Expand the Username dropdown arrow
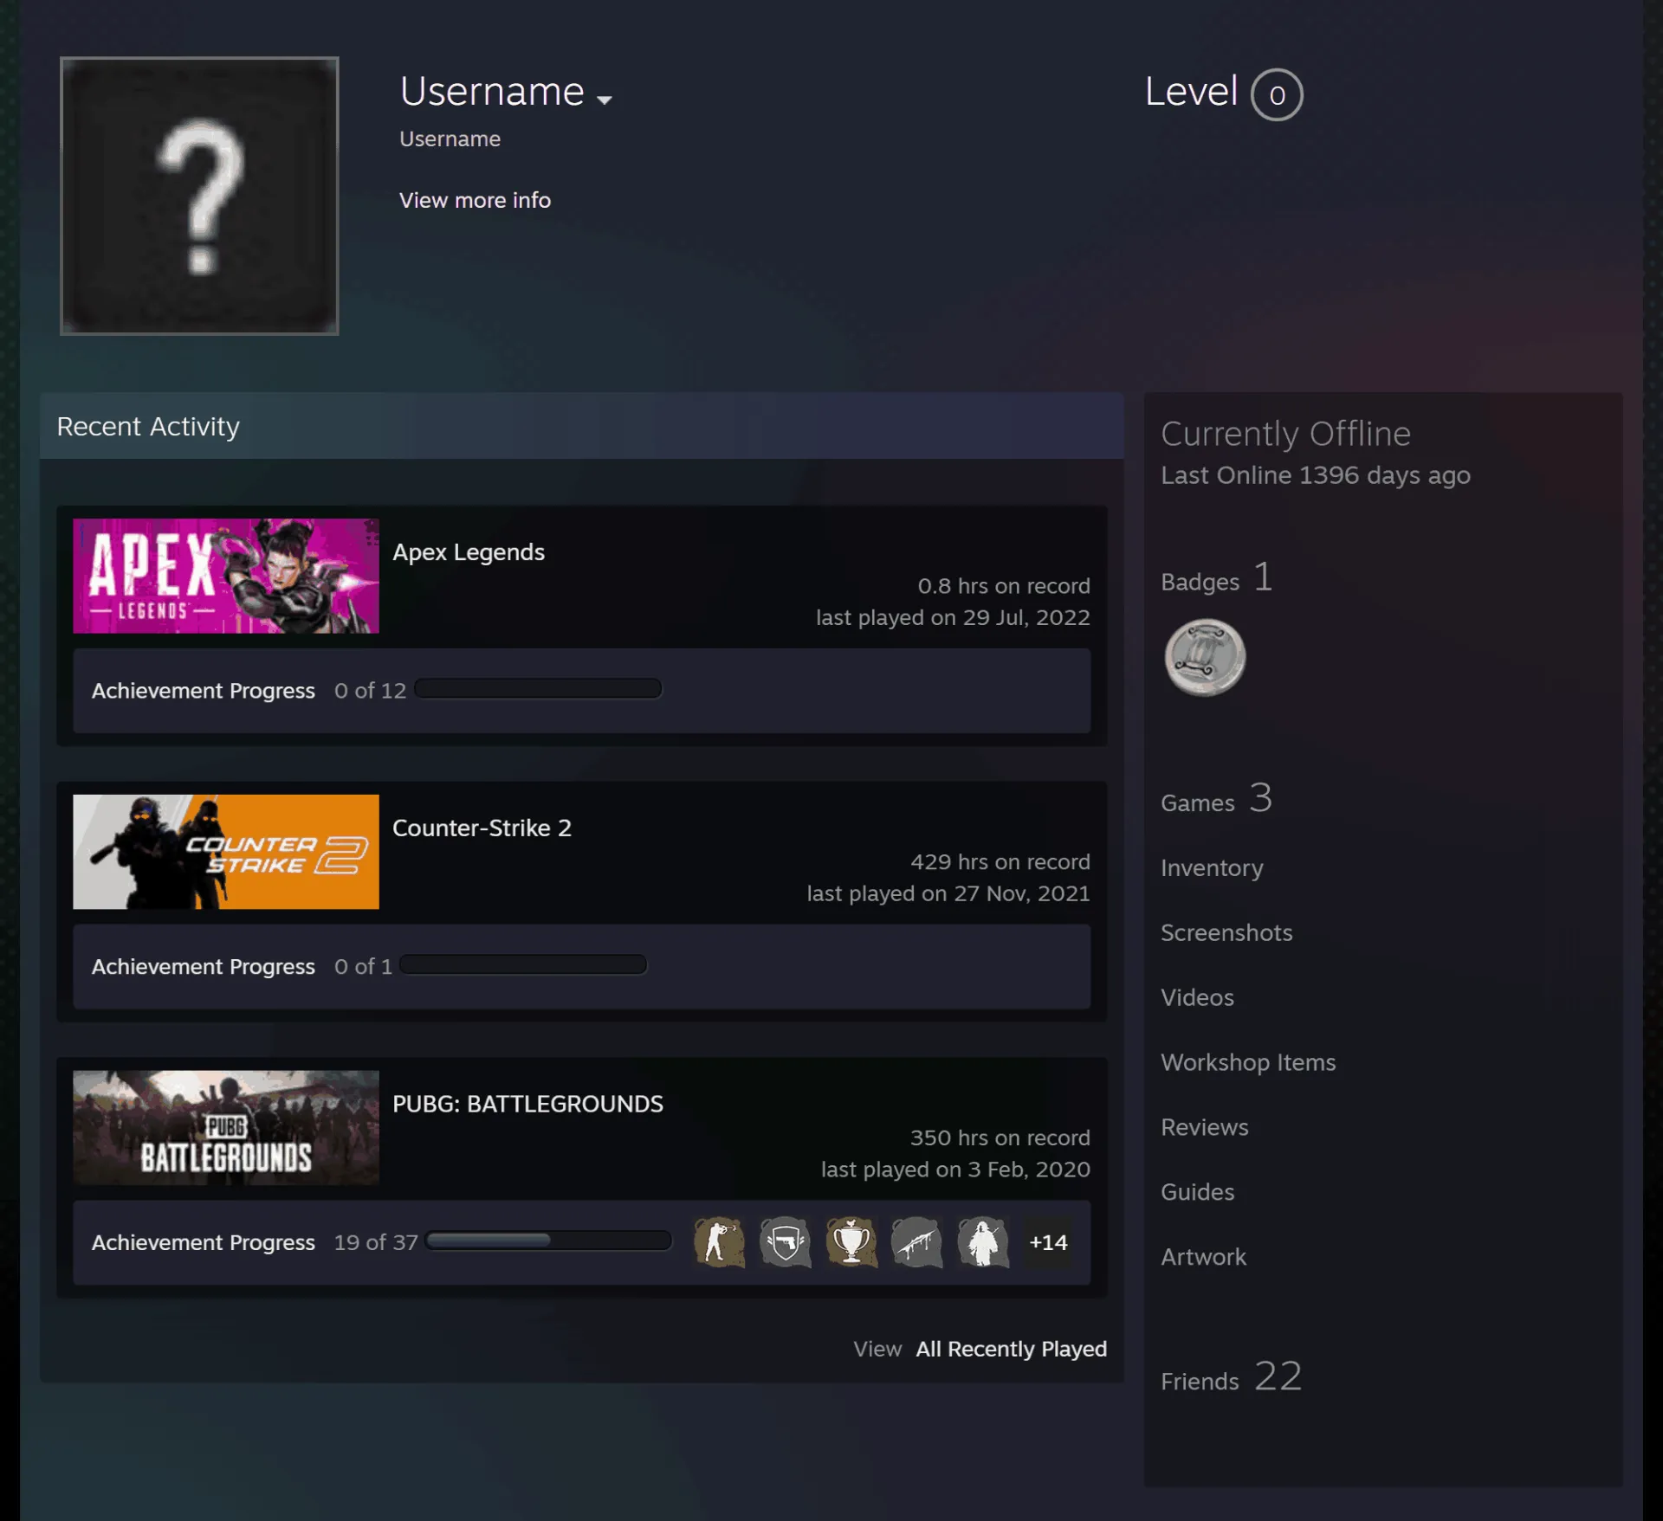The height and width of the screenshot is (1521, 1663). [x=605, y=100]
